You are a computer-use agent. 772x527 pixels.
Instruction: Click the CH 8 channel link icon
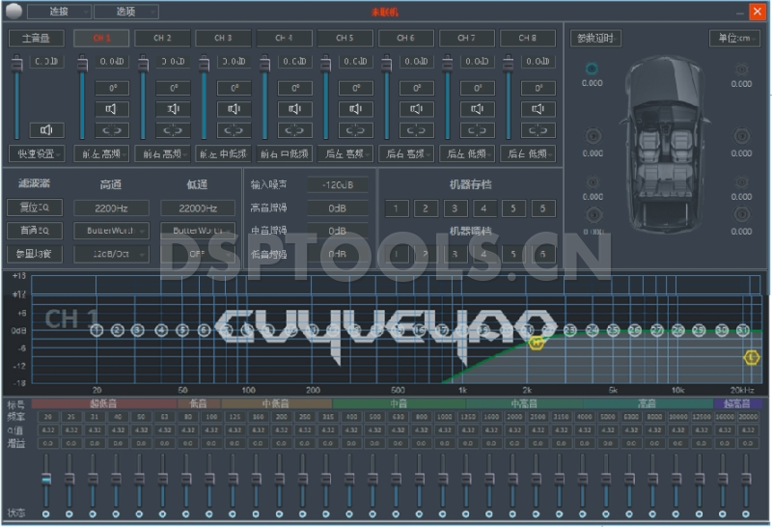coord(538,130)
